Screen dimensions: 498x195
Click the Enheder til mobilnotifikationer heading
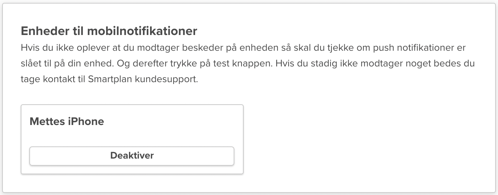click(x=109, y=31)
